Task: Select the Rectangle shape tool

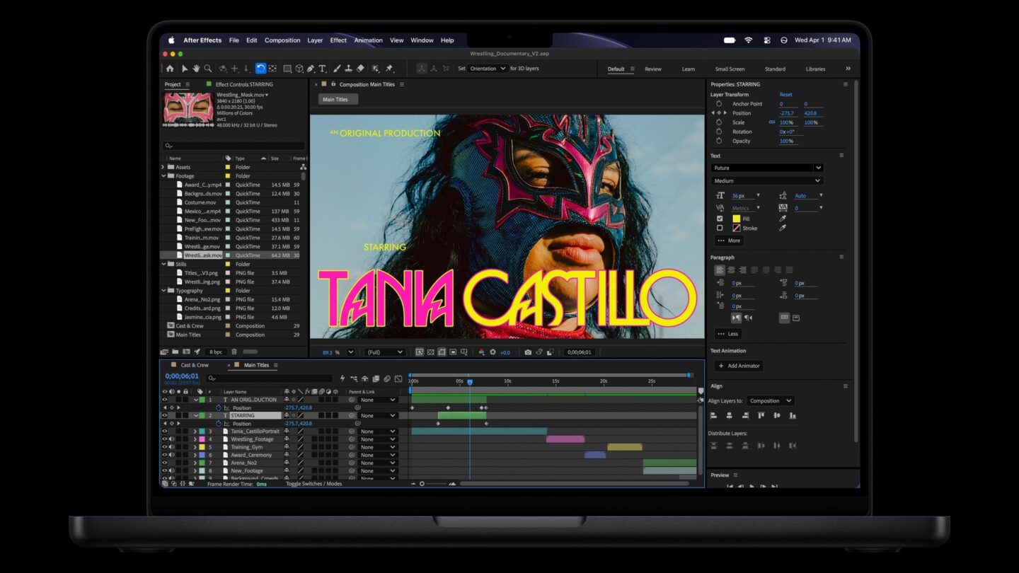Action: tap(287, 69)
